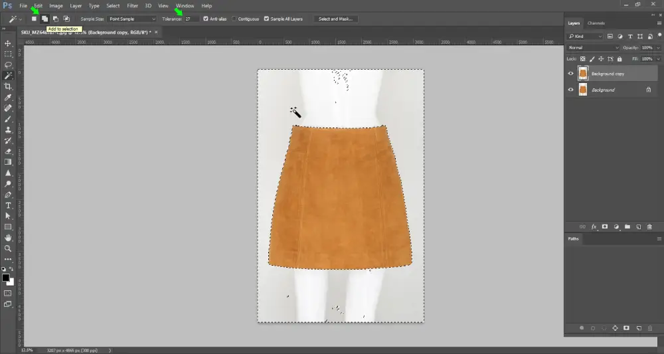Select the Magic Wand tool in toolbox

[x=7, y=76]
